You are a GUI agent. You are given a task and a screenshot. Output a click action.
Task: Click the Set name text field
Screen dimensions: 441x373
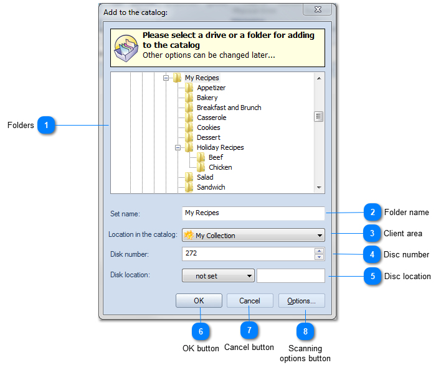[x=253, y=213]
